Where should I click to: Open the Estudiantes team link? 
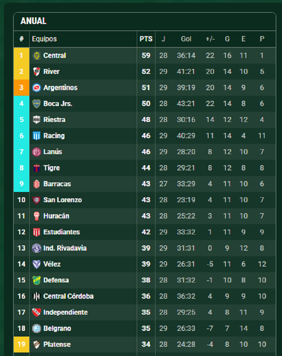pos(61,232)
